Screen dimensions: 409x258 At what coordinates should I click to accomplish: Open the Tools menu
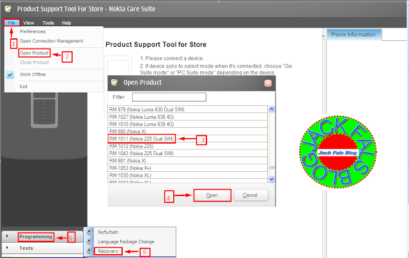point(48,23)
